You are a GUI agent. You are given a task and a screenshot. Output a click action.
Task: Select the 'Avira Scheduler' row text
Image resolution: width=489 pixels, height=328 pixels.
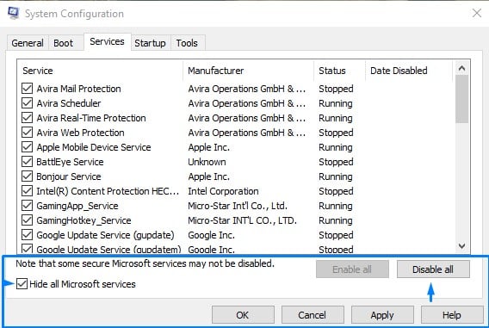pos(69,103)
